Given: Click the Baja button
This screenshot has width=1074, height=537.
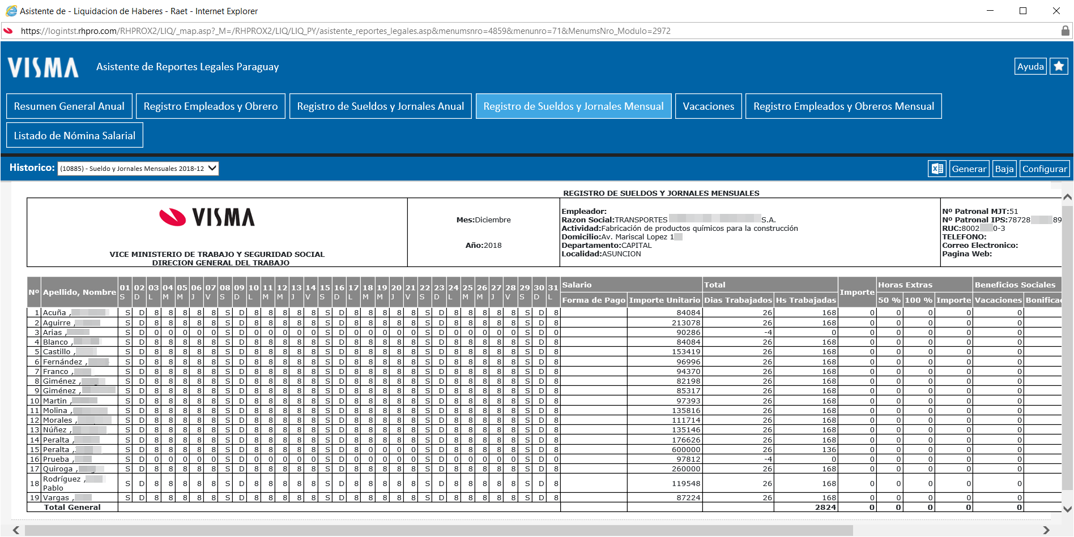Looking at the screenshot, I should point(1004,169).
